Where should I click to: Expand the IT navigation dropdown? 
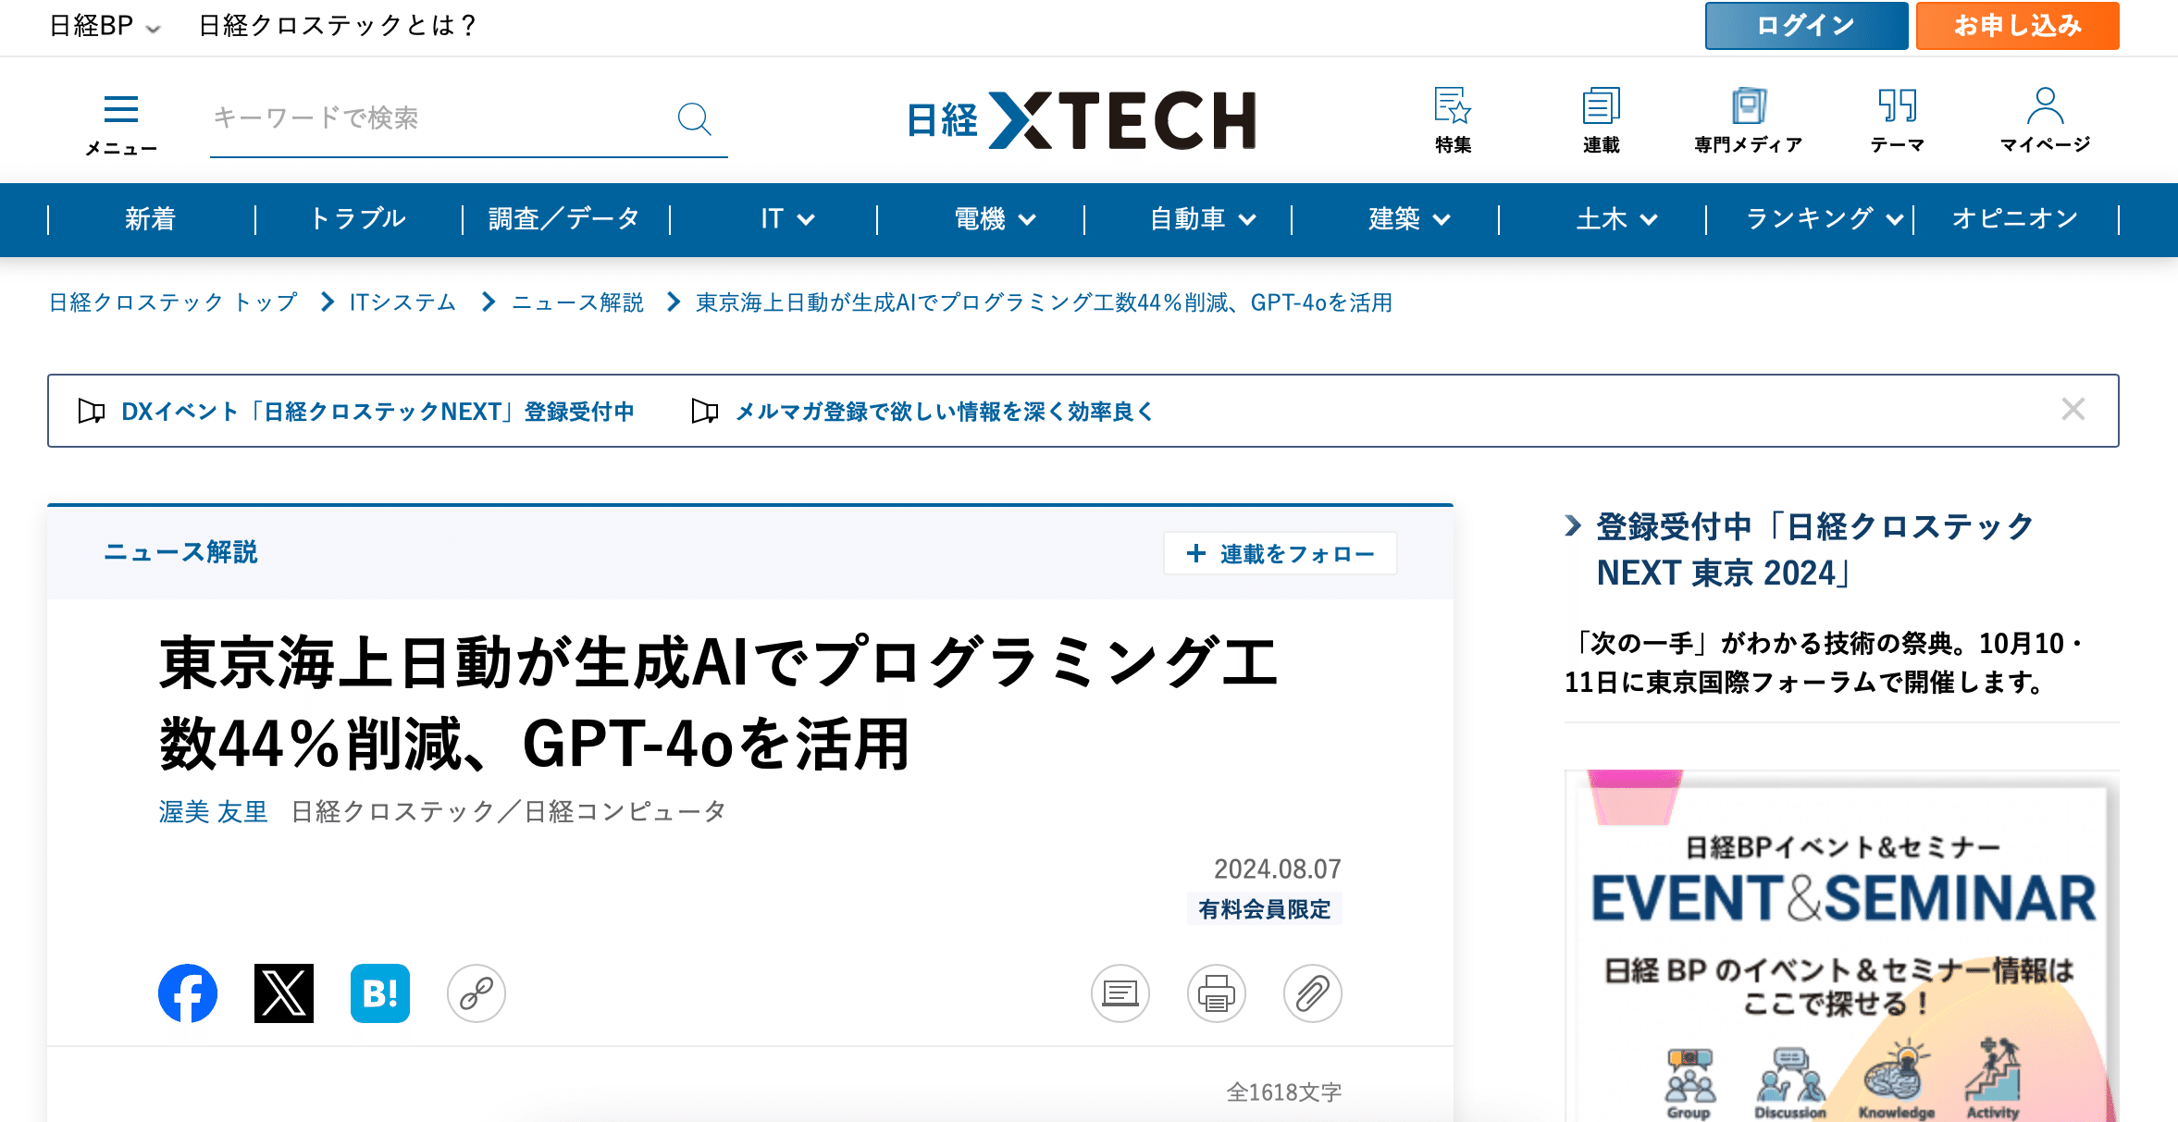tap(786, 219)
